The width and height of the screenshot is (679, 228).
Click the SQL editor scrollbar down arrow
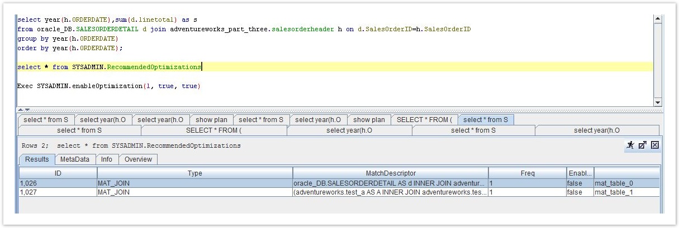pyautogui.click(x=657, y=103)
